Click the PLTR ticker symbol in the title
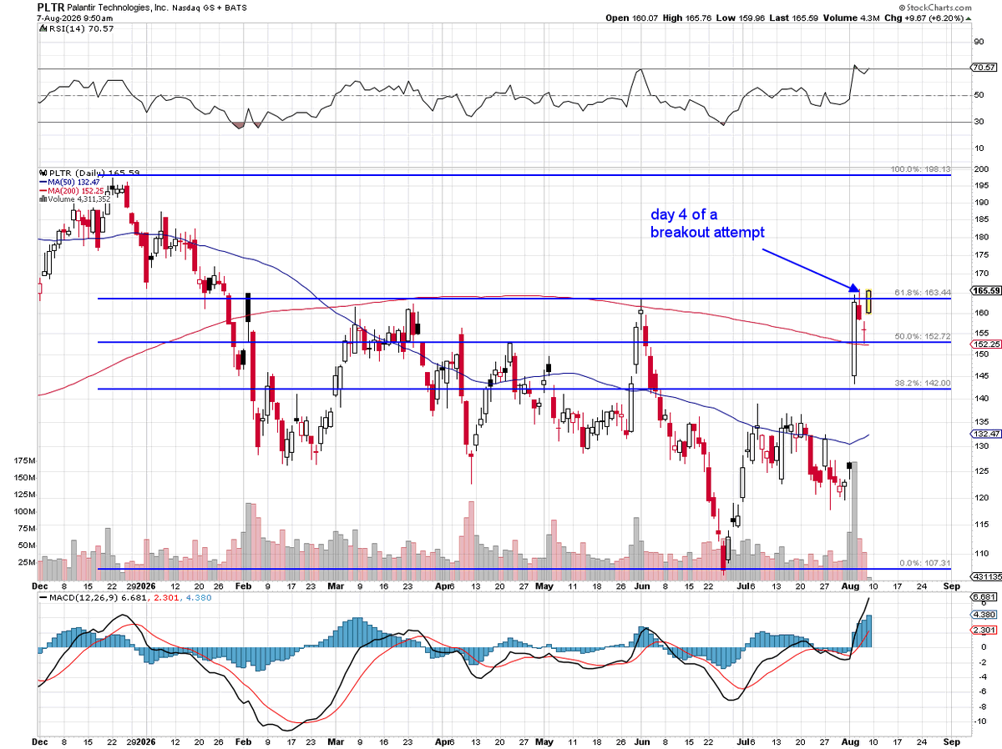This screenshot has width=1002, height=749. tap(50, 6)
